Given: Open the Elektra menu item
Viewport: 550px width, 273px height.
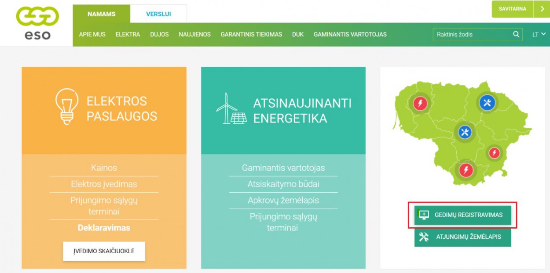Looking at the screenshot, I should 128,34.
